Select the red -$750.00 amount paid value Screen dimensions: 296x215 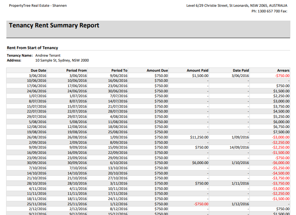[201, 204]
